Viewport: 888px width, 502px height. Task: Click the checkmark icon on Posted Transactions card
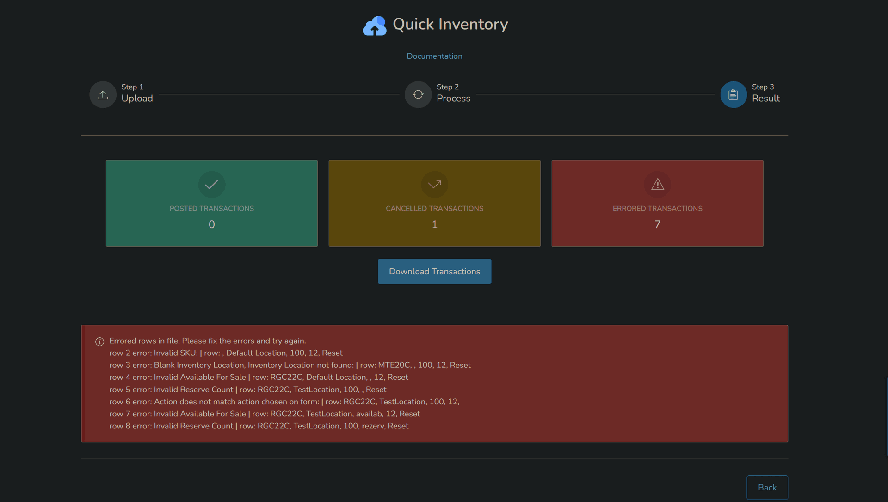(211, 185)
